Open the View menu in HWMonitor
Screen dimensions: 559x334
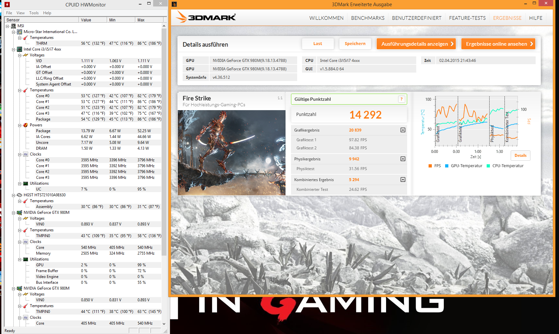pos(20,13)
